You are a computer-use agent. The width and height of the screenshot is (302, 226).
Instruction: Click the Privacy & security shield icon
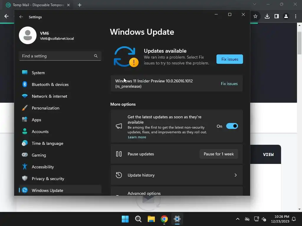(25, 178)
